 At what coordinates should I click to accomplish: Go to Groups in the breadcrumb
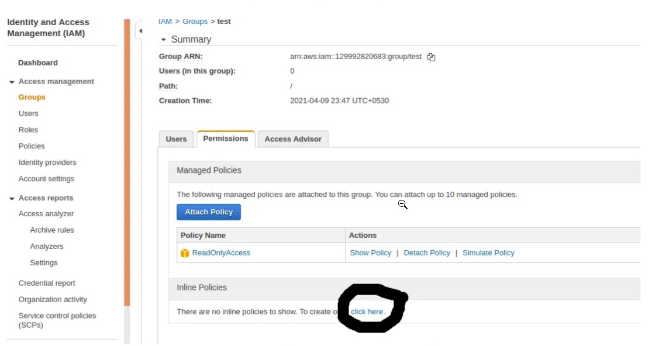(x=195, y=22)
